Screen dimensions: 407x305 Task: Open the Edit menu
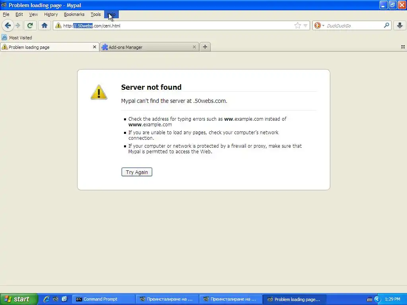19,15
